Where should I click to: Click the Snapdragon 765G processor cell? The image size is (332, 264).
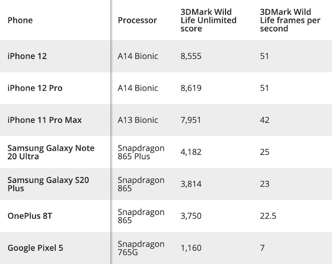[141, 248]
